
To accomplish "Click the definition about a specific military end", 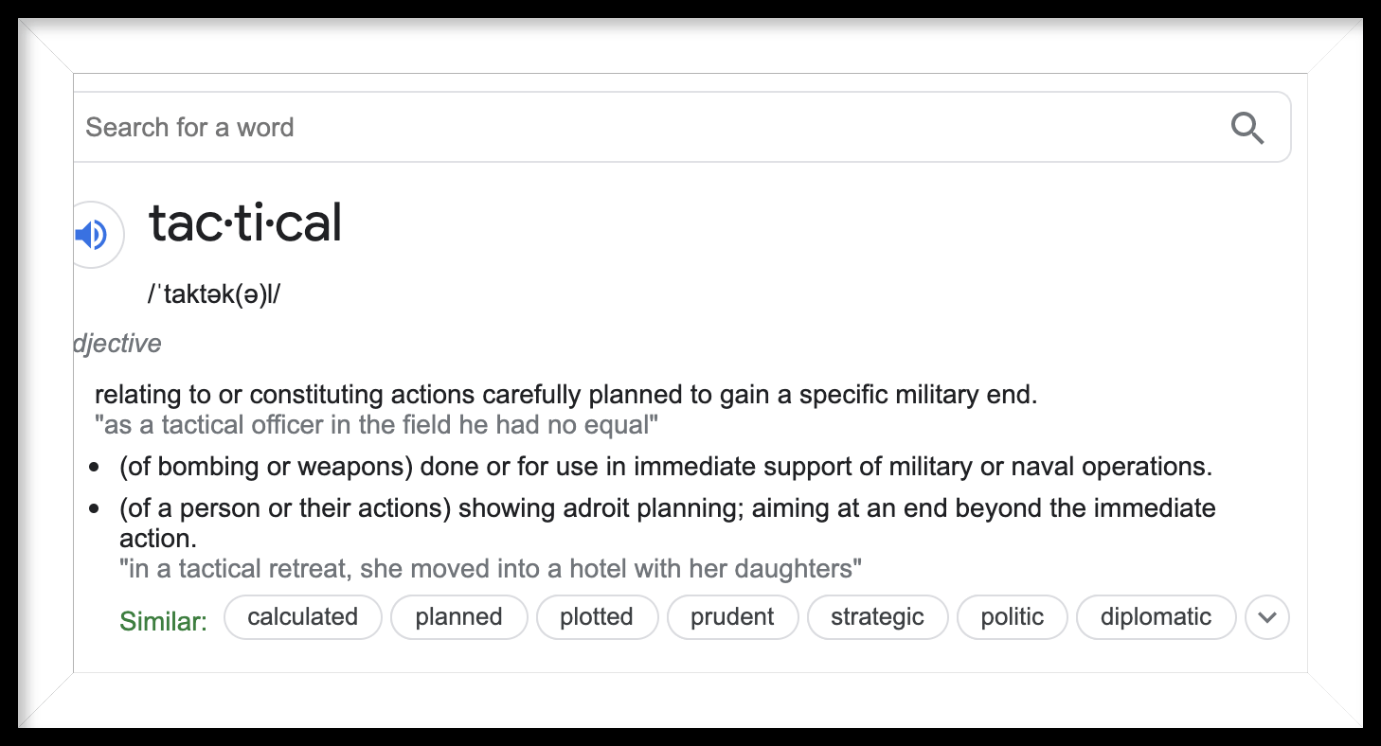I will click(565, 395).
